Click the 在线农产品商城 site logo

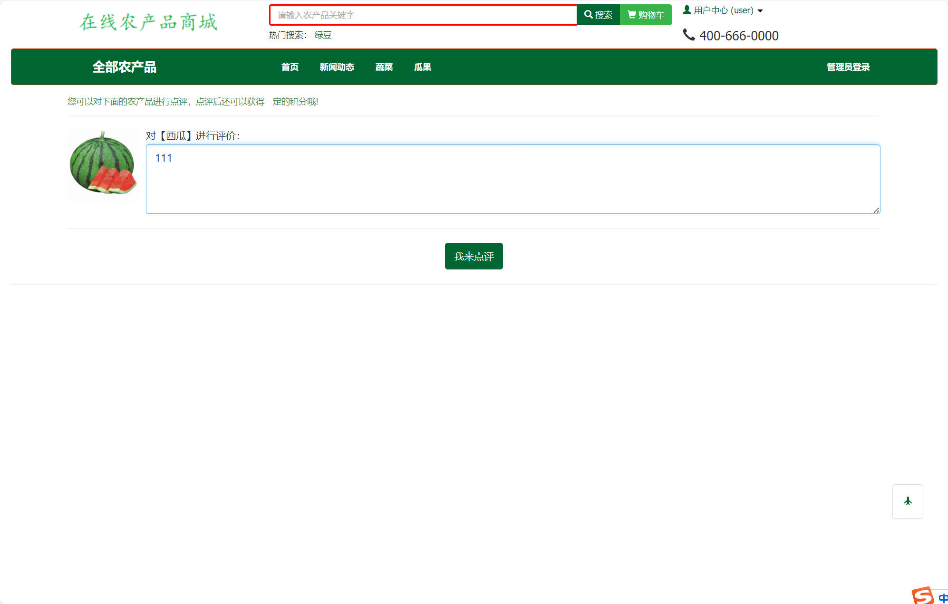coord(148,22)
